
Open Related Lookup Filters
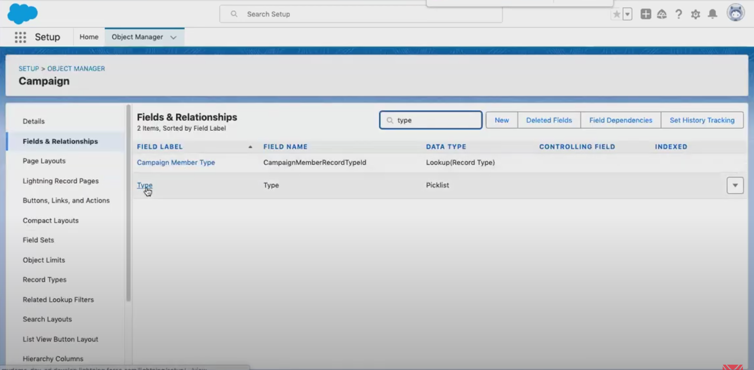[x=58, y=300]
